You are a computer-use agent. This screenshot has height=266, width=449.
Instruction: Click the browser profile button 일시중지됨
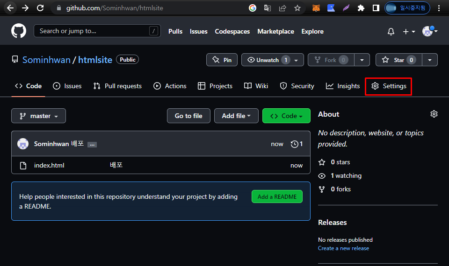[407, 8]
